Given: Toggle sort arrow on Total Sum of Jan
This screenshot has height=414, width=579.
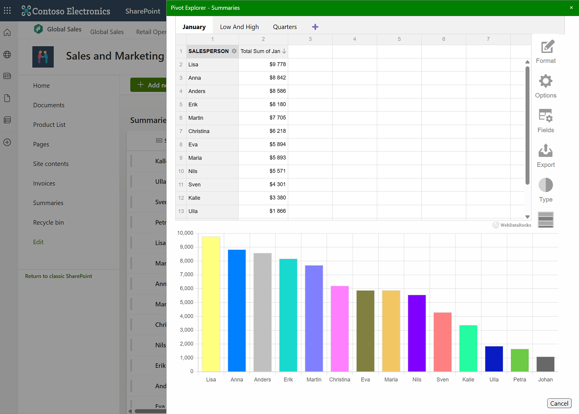Looking at the screenshot, I should click(x=284, y=51).
